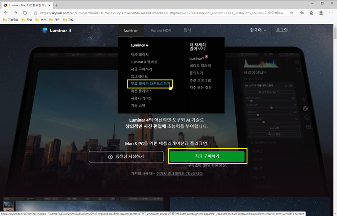Screen dimensions: 337x216
Task: Click the small landscape thumbnail at bottom left
Action: (x=9, y=206)
